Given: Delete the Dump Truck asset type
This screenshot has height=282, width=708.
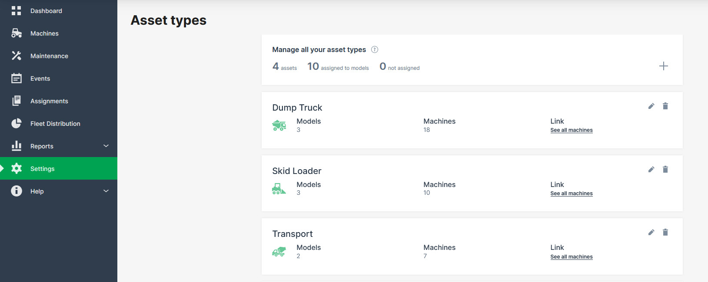Looking at the screenshot, I should tap(665, 106).
